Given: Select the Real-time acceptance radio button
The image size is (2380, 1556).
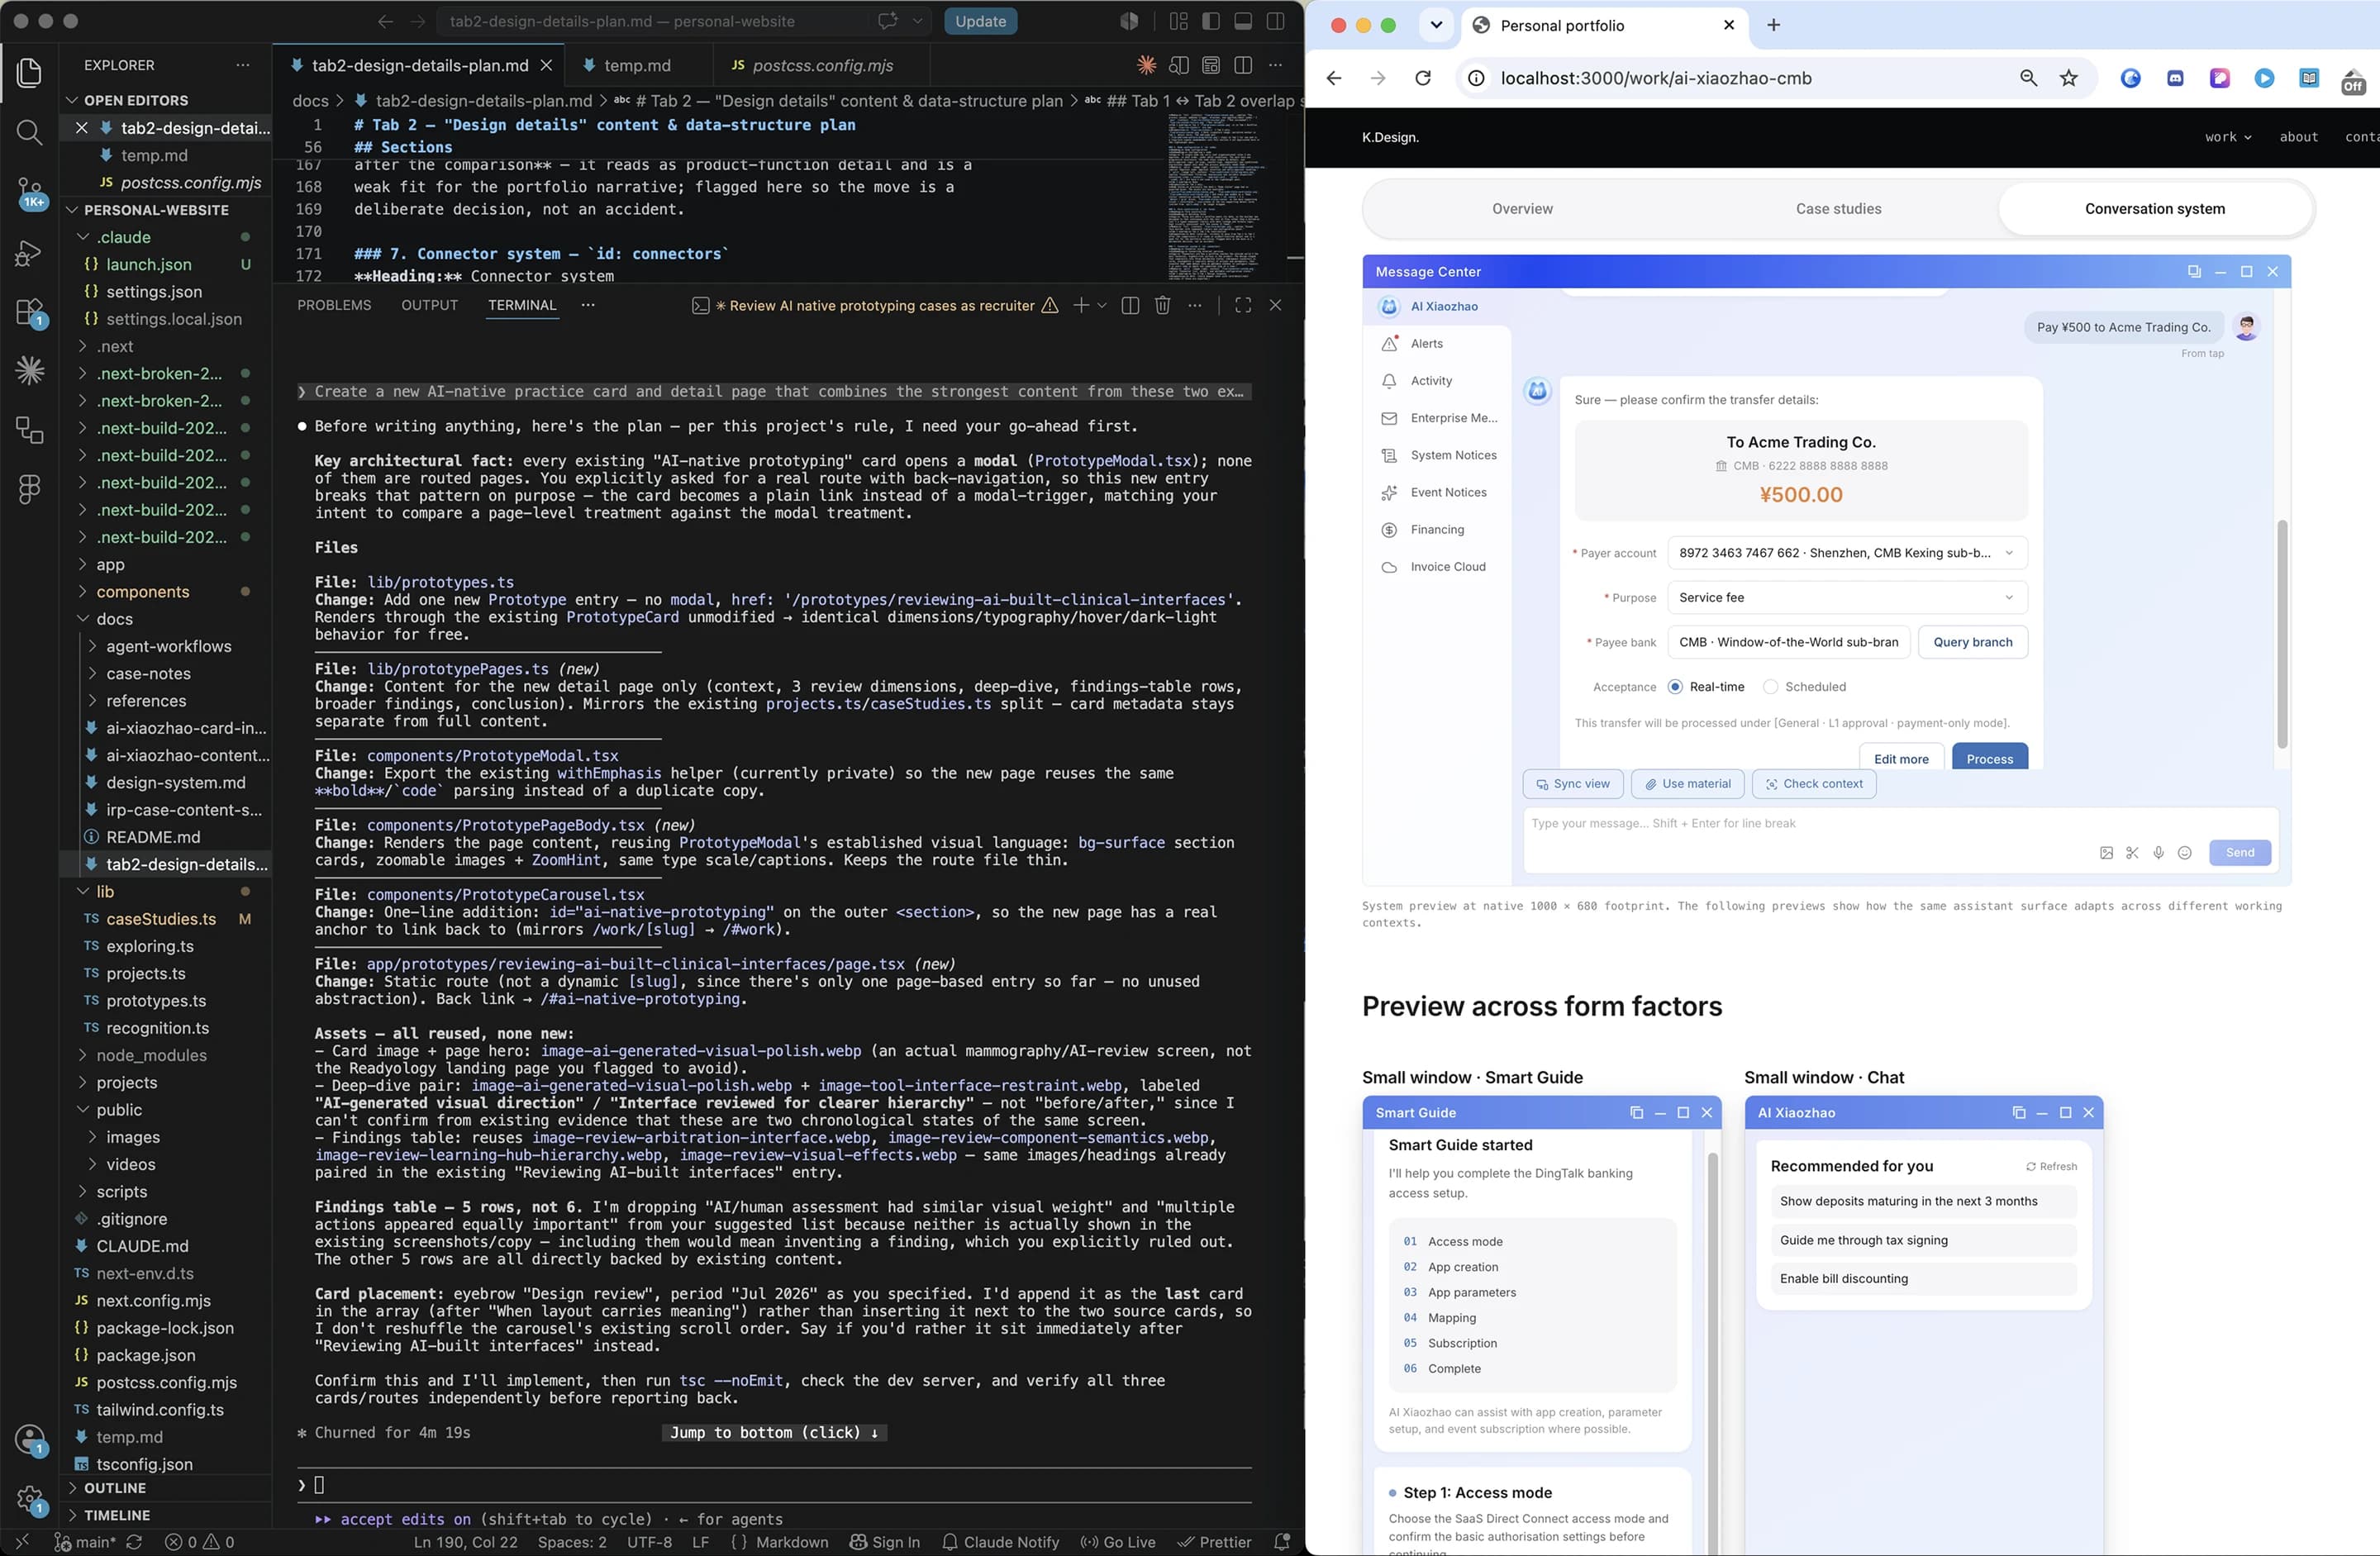Looking at the screenshot, I should click(x=1675, y=687).
